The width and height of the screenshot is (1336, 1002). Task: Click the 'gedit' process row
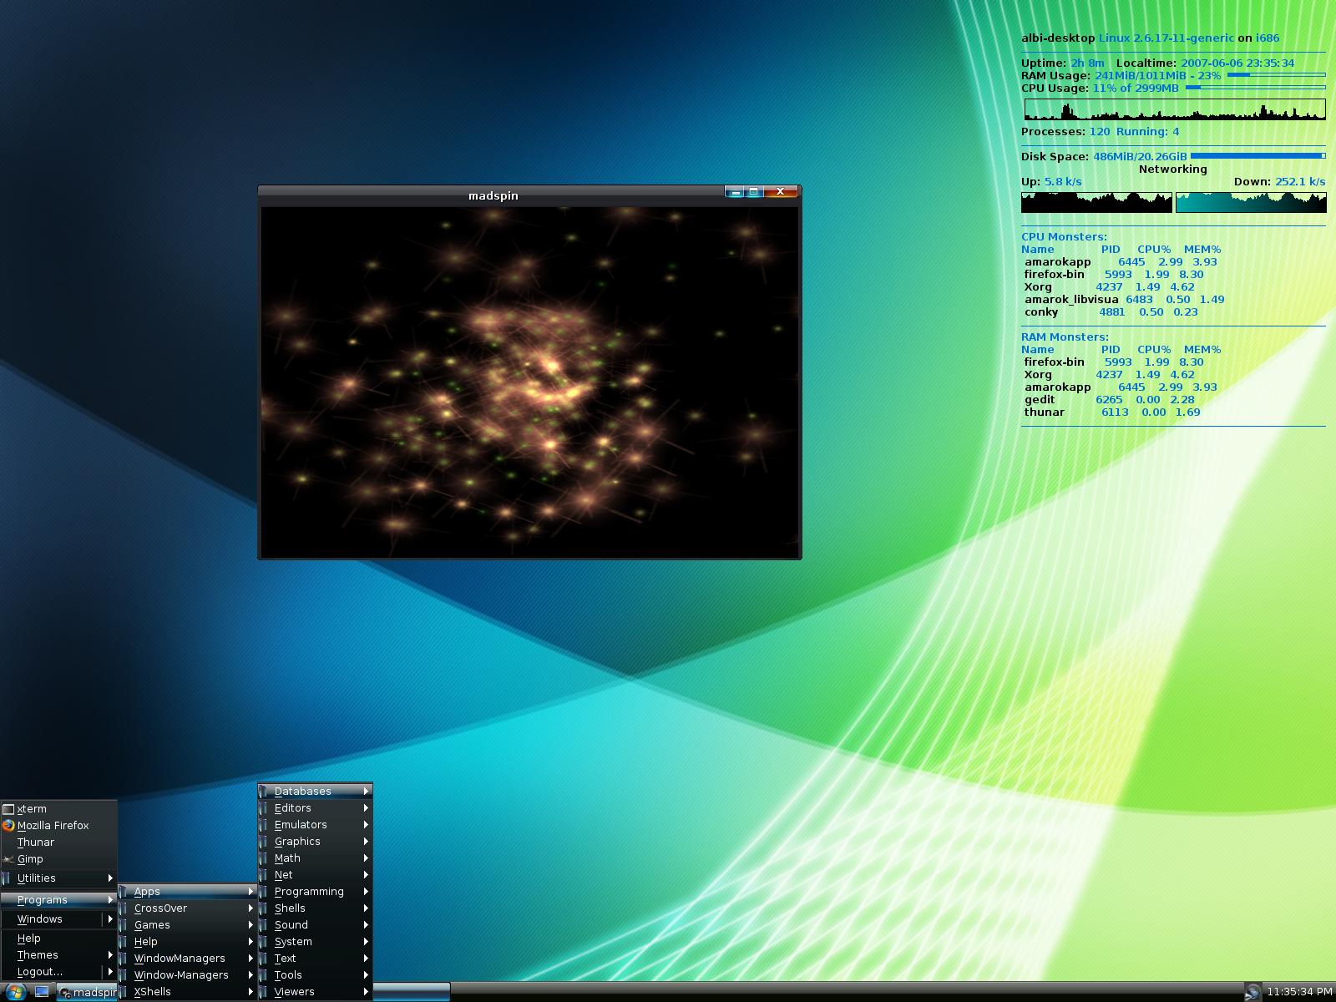1110,399
